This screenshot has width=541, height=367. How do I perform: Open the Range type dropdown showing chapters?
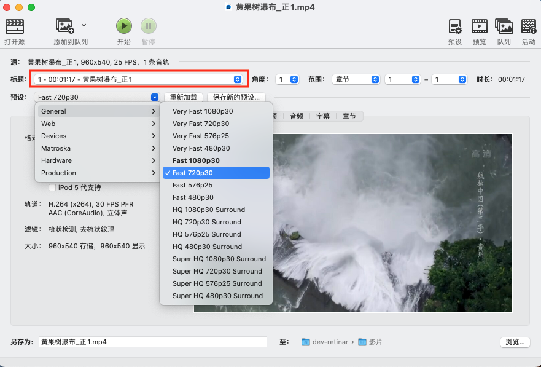click(x=356, y=79)
